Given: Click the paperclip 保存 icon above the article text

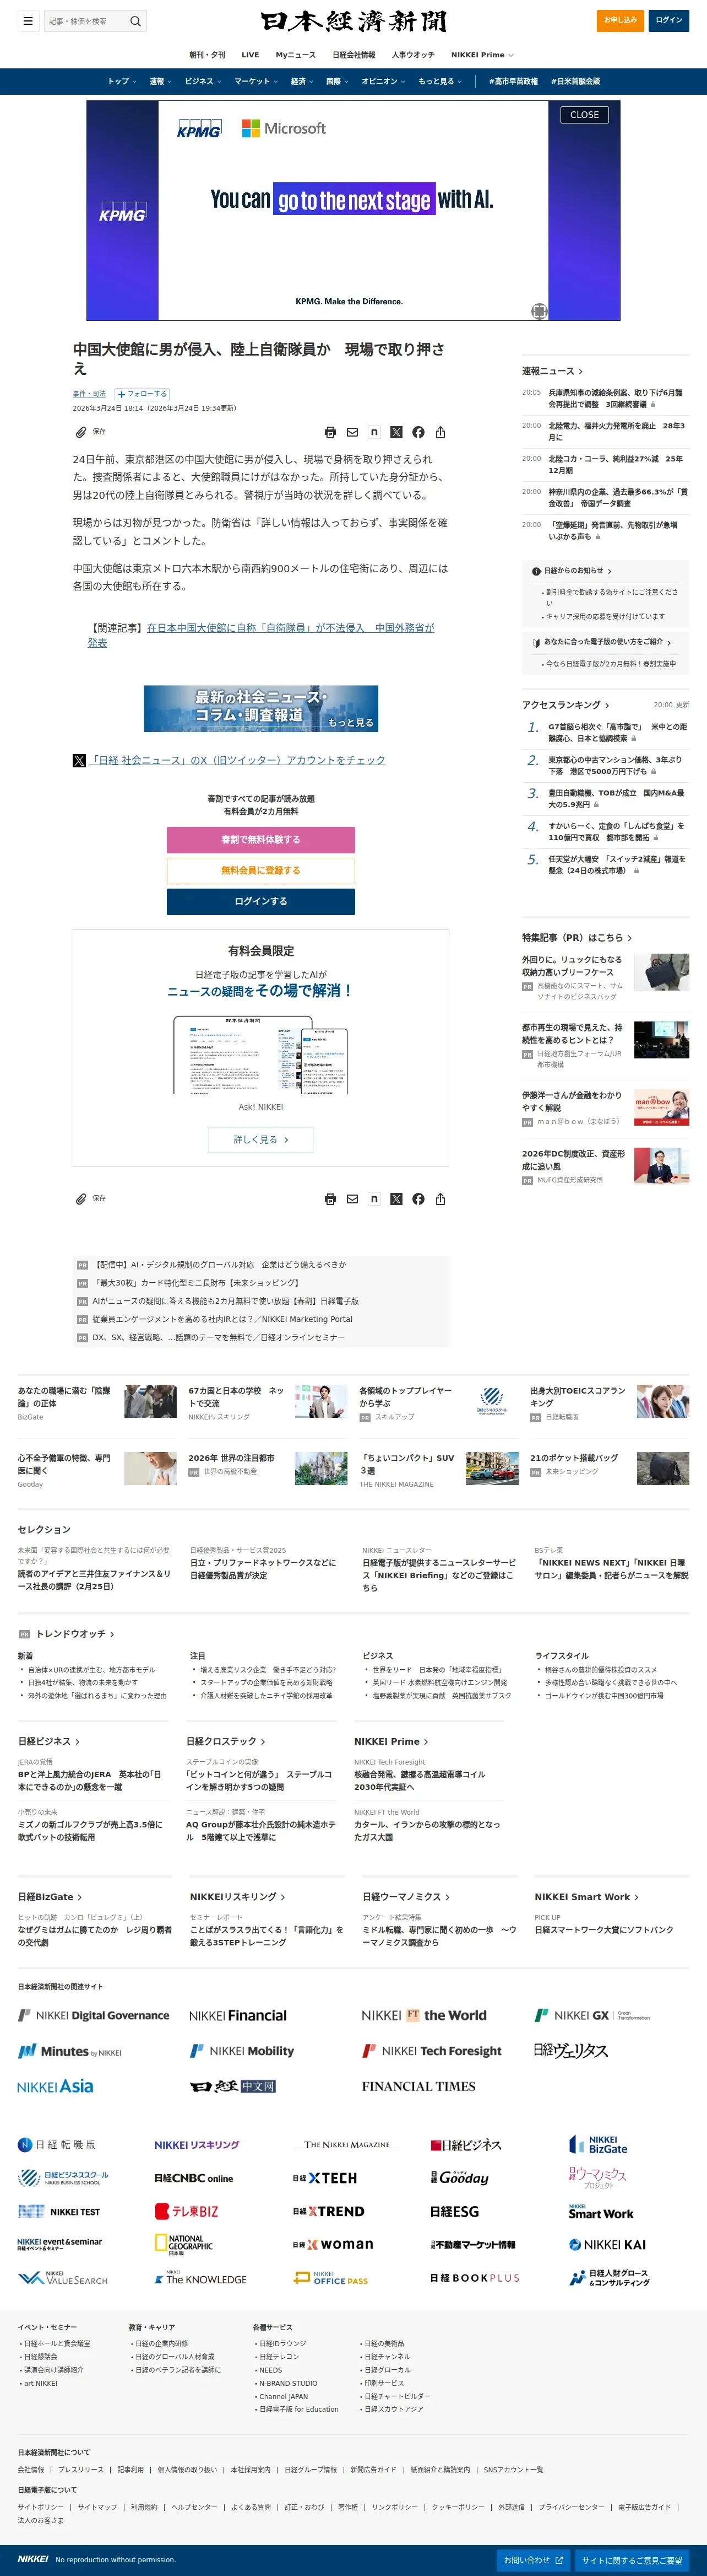Looking at the screenshot, I should click(81, 432).
